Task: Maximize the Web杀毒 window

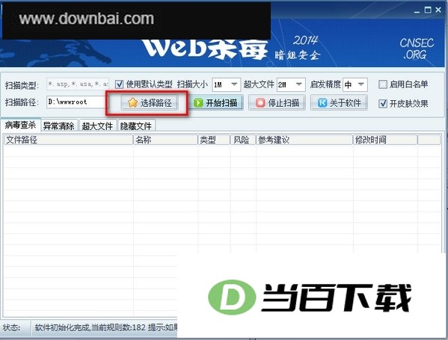Action: pyautogui.click(x=428, y=10)
